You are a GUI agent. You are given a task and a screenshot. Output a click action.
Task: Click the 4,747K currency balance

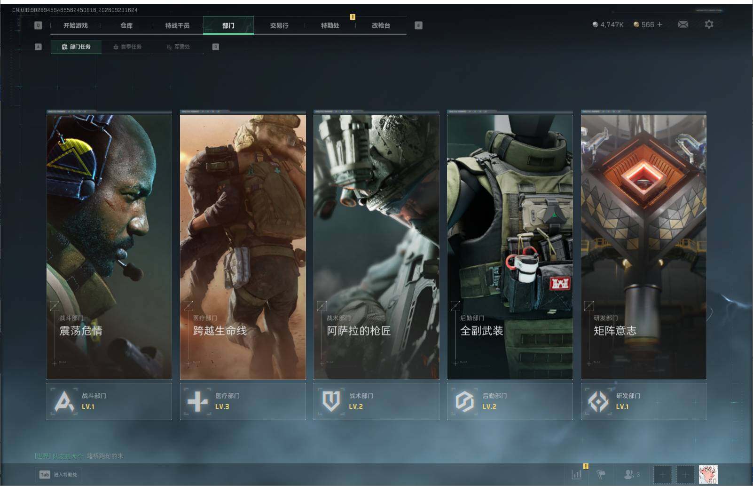point(608,24)
